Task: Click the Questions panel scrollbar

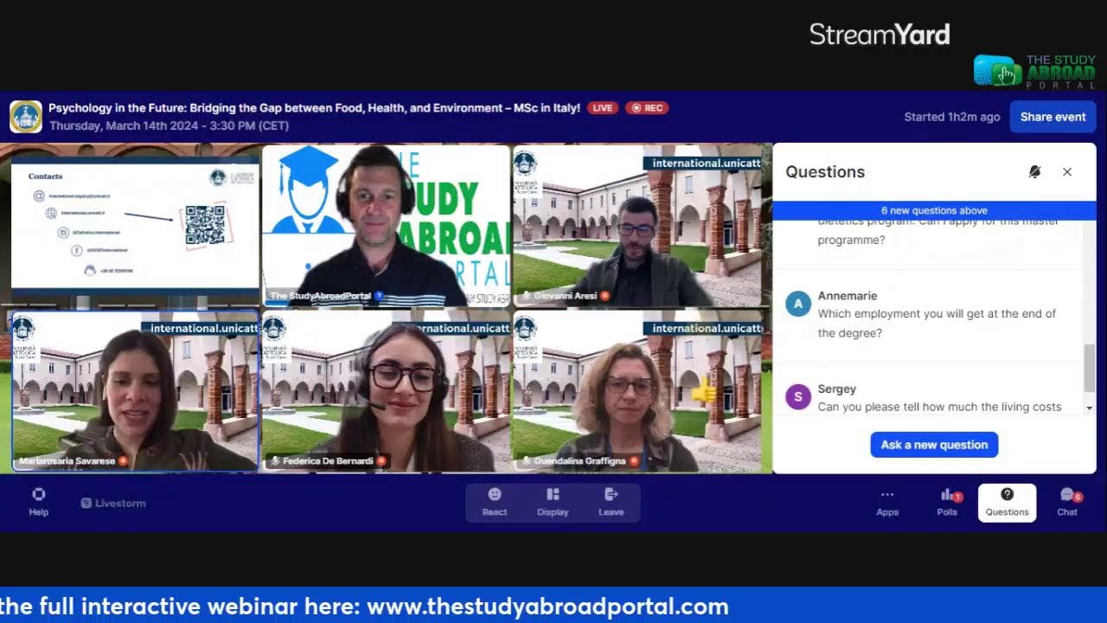Action: [1089, 368]
